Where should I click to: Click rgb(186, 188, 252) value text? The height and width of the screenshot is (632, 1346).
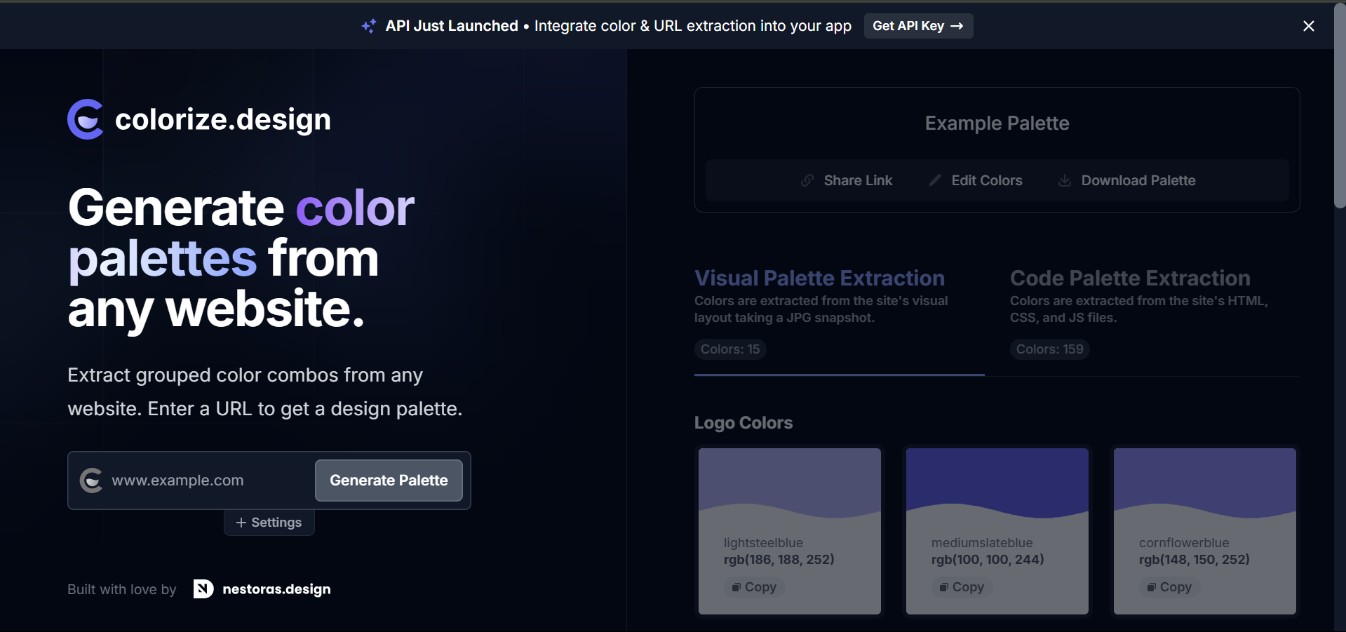tap(779, 560)
